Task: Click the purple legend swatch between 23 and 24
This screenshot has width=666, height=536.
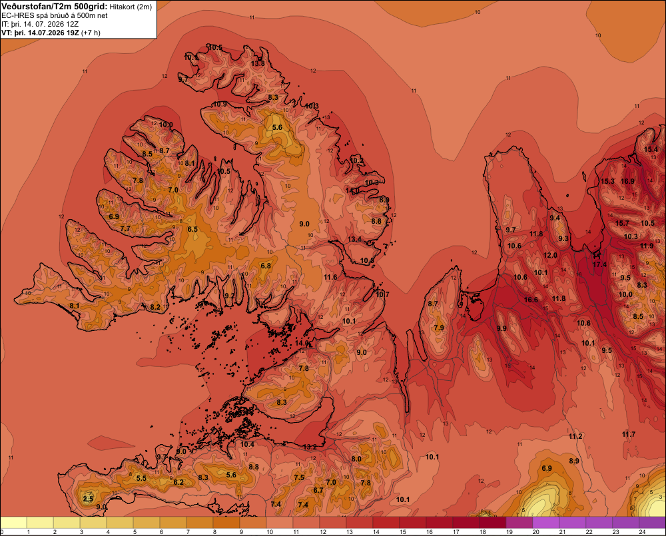Action: (x=625, y=523)
